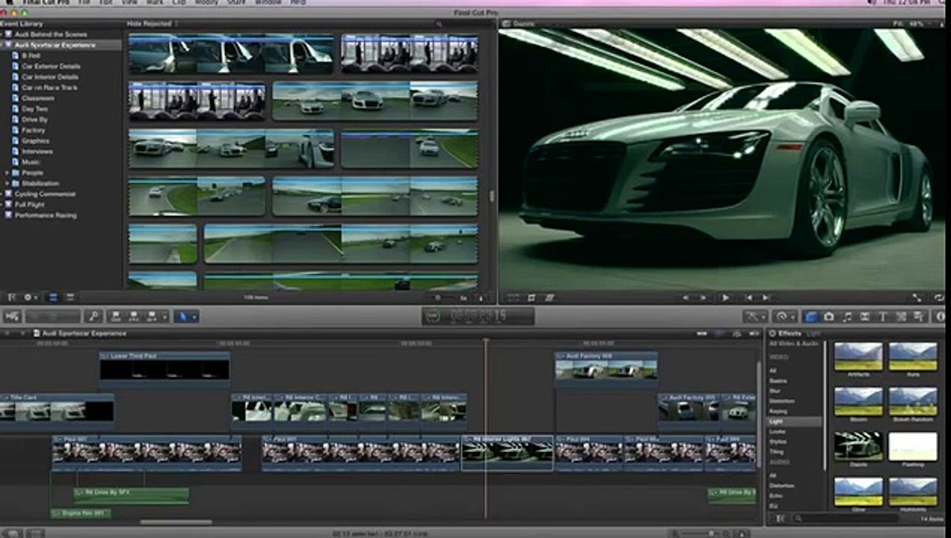Expand the Stabilization folder
The width and height of the screenshot is (951, 538).
7,183
